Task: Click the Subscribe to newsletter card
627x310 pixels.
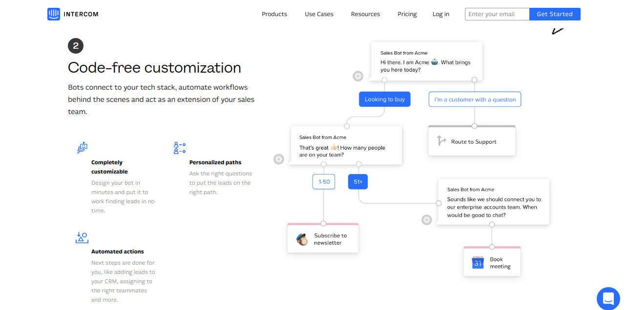Action: (x=323, y=238)
